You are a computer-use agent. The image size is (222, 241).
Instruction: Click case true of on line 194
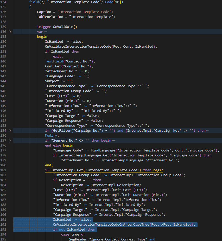pos(73,234)
